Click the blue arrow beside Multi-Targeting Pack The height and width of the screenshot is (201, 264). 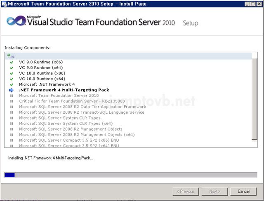[x=11, y=90]
